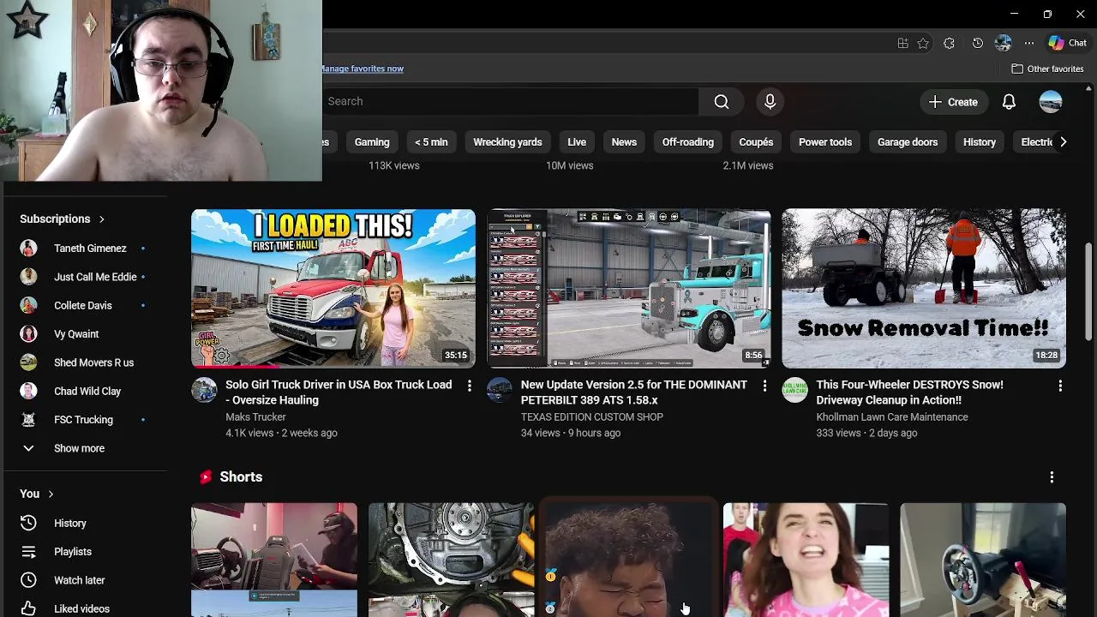Open options for Solo Girl Truck Driver video
This screenshot has height=617, width=1097.
(x=469, y=386)
